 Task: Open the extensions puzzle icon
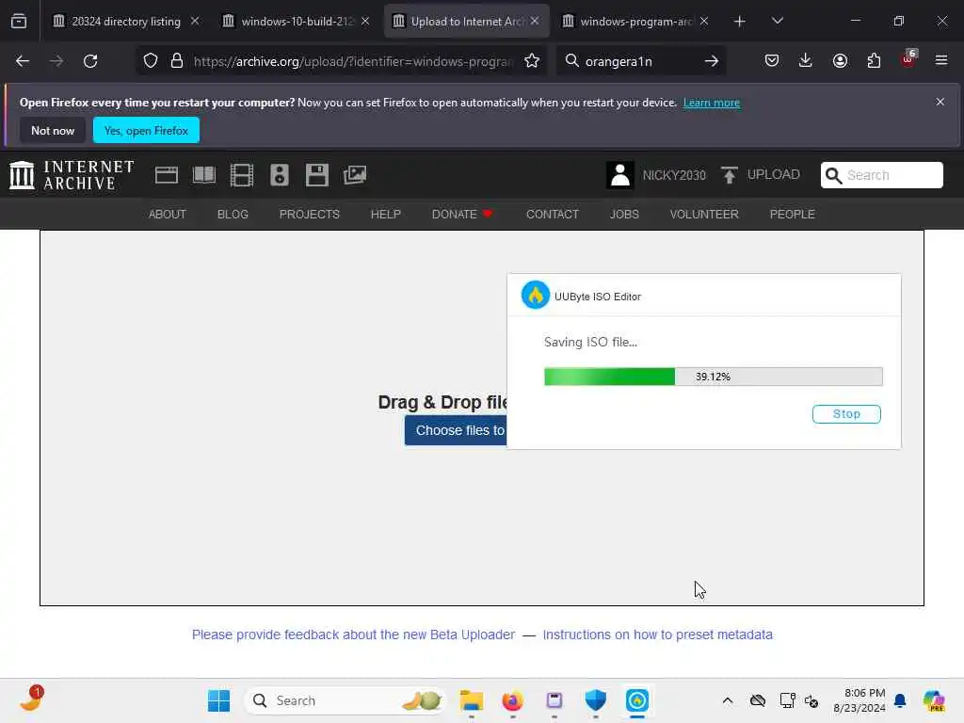[874, 60]
